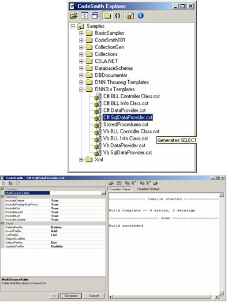228x303 pixels.
Task: Click the MultiSourceTable value field
Action: (76, 193)
